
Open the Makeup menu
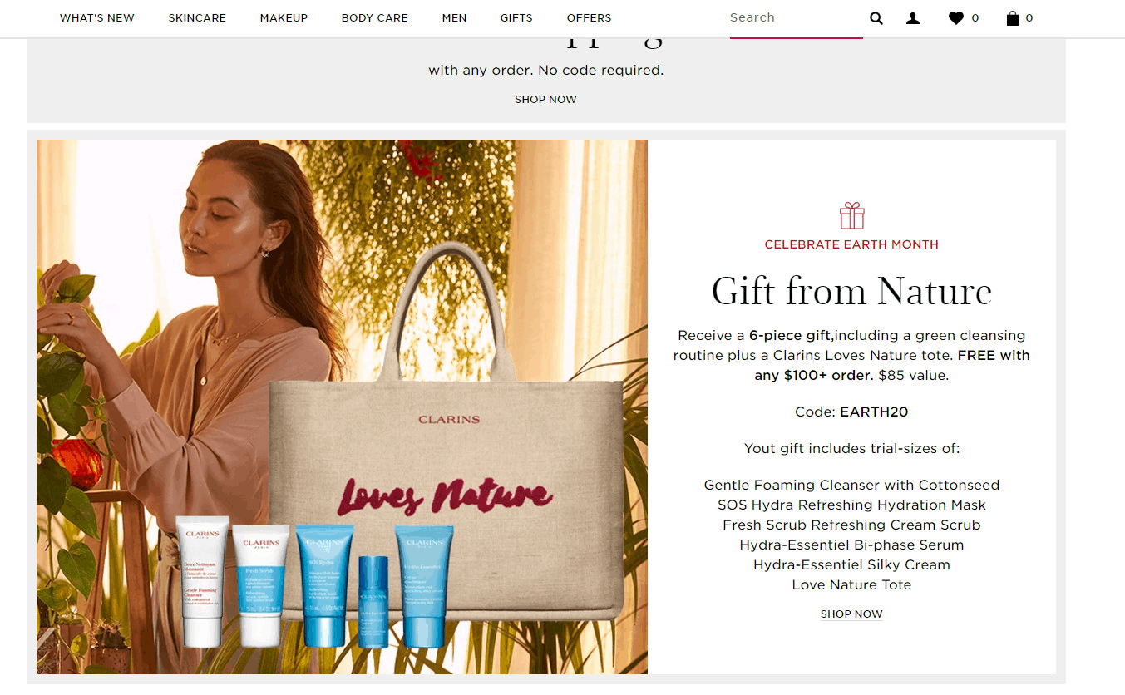pyautogui.click(x=284, y=18)
